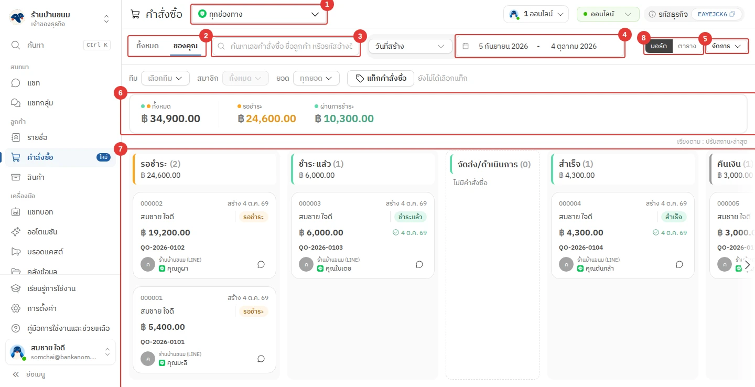Open บรอดแคสต์ broadcast icon
The width and height of the screenshot is (755, 387).
(16, 252)
